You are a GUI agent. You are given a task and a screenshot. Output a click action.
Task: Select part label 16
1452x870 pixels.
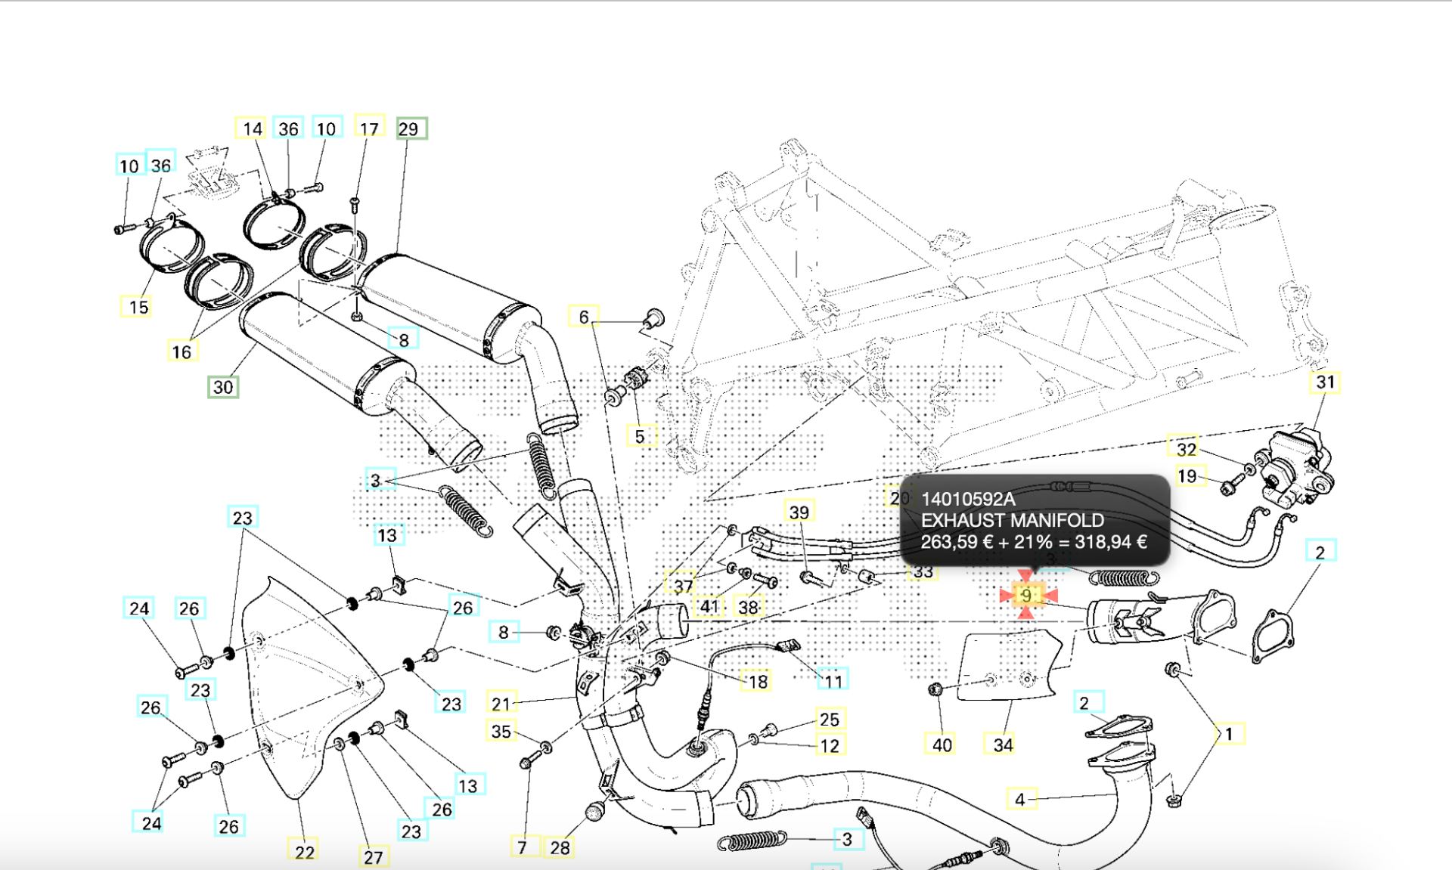[x=181, y=351]
